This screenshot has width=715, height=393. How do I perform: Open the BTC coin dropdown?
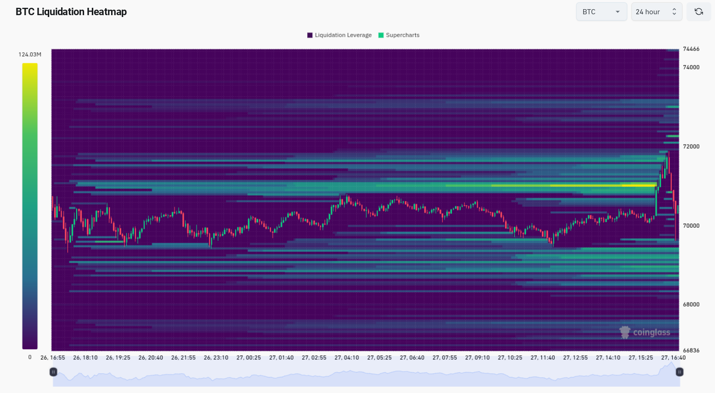click(602, 12)
